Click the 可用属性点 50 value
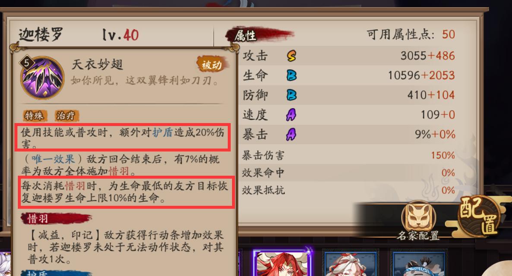Image resolution: width=512 pixels, height=276 pixels. tap(449, 34)
